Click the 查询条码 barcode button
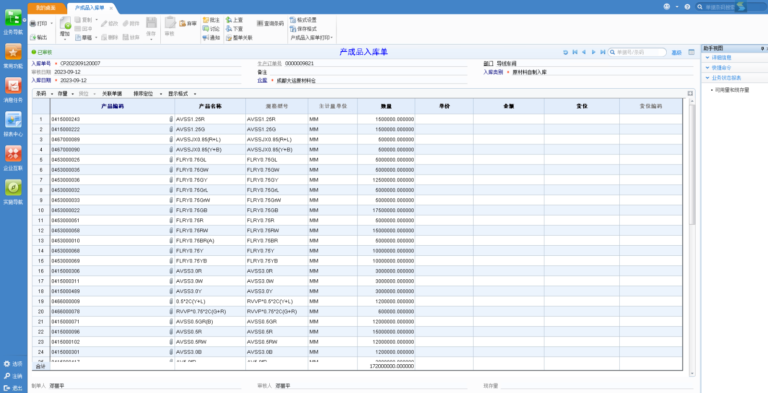 click(270, 24)
